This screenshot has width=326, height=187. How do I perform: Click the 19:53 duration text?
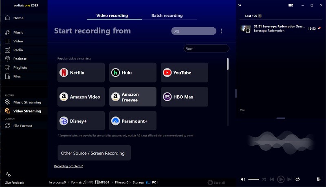[x=312, y=29]
